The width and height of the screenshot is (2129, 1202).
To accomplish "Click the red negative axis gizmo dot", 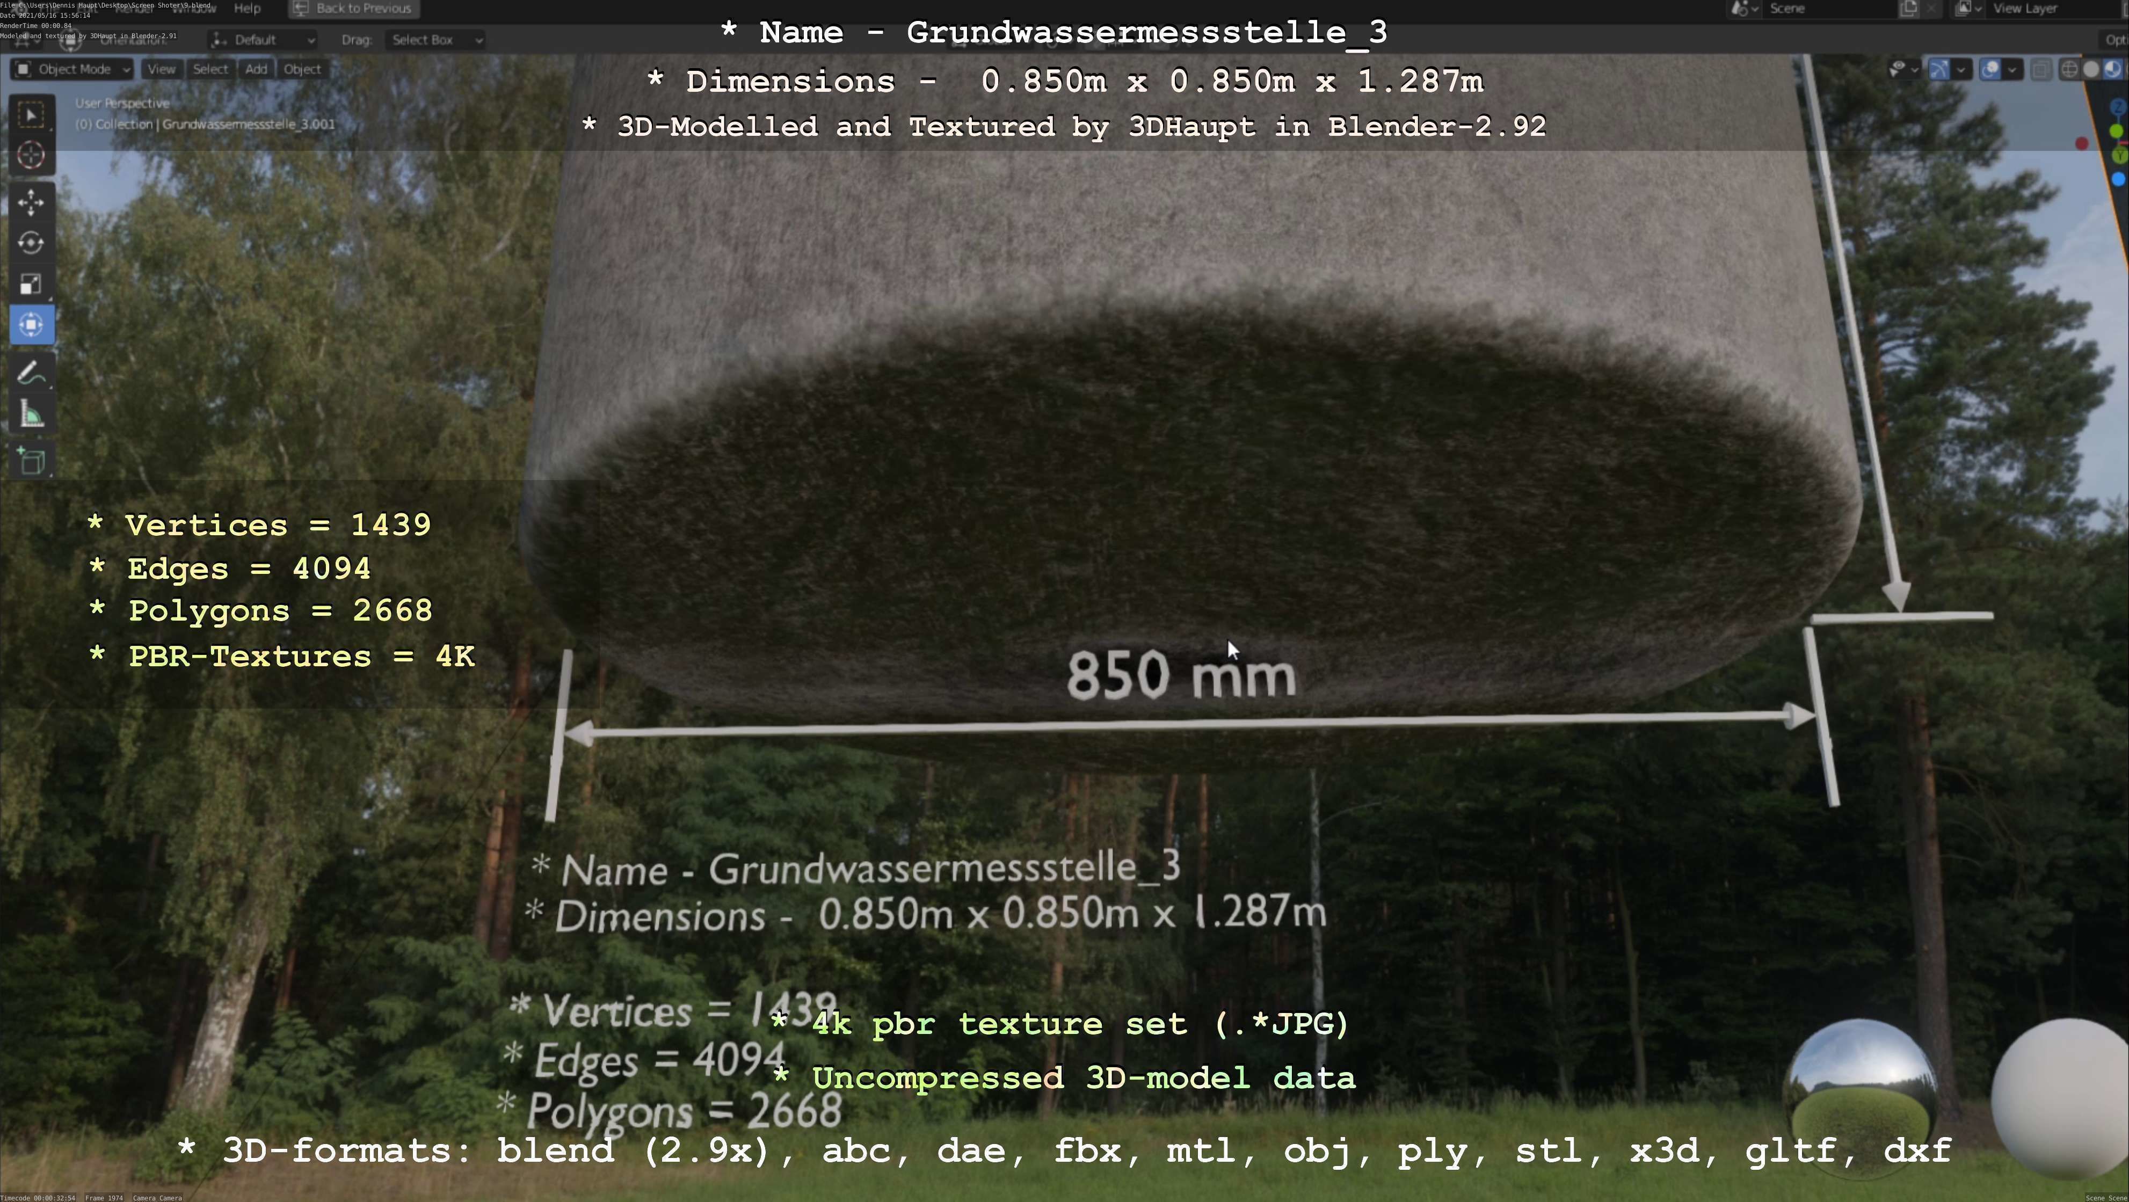I will [2082, 144].
